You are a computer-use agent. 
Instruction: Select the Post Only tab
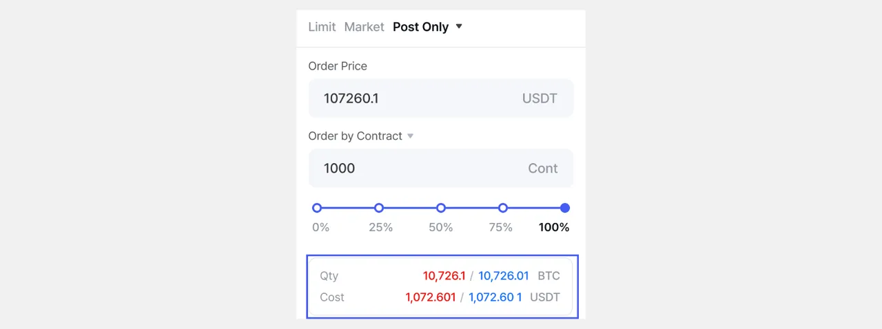click(x=420, y=27)
